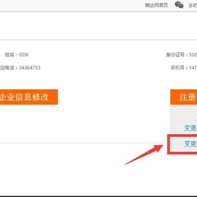Click the dark bar at page bottom
Viewport: 197px width, 197px height.
coord(99,196)
